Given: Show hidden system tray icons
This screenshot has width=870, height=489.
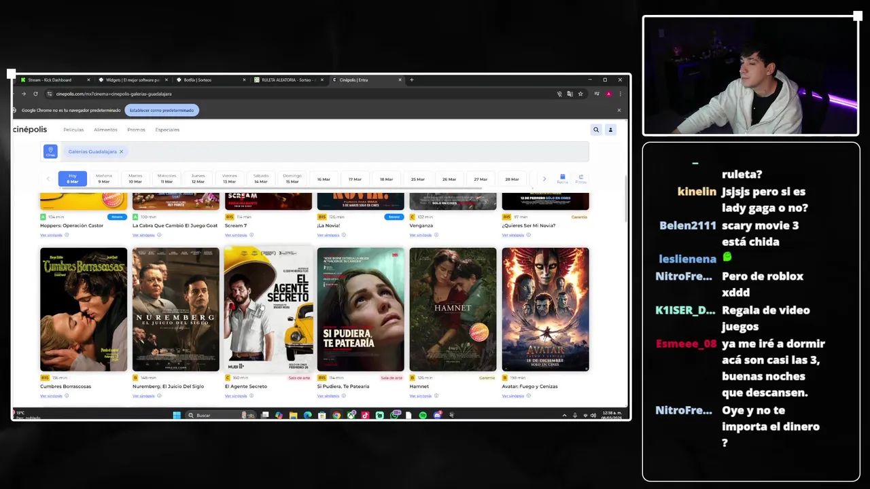Looking at the screenshot, I should coord(564,415).
